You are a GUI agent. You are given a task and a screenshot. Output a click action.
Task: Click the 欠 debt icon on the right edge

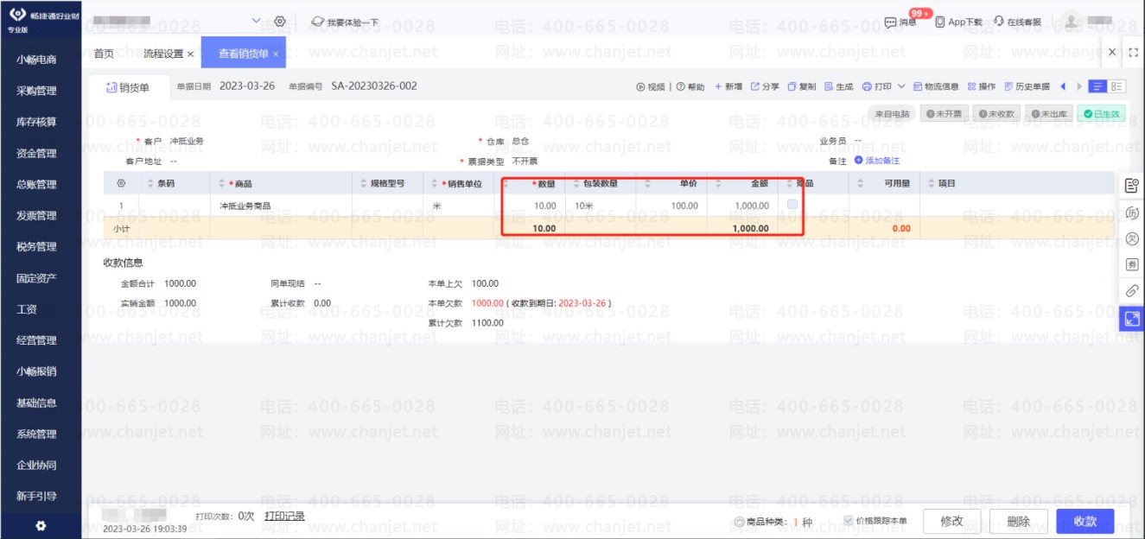point(1131,238)
